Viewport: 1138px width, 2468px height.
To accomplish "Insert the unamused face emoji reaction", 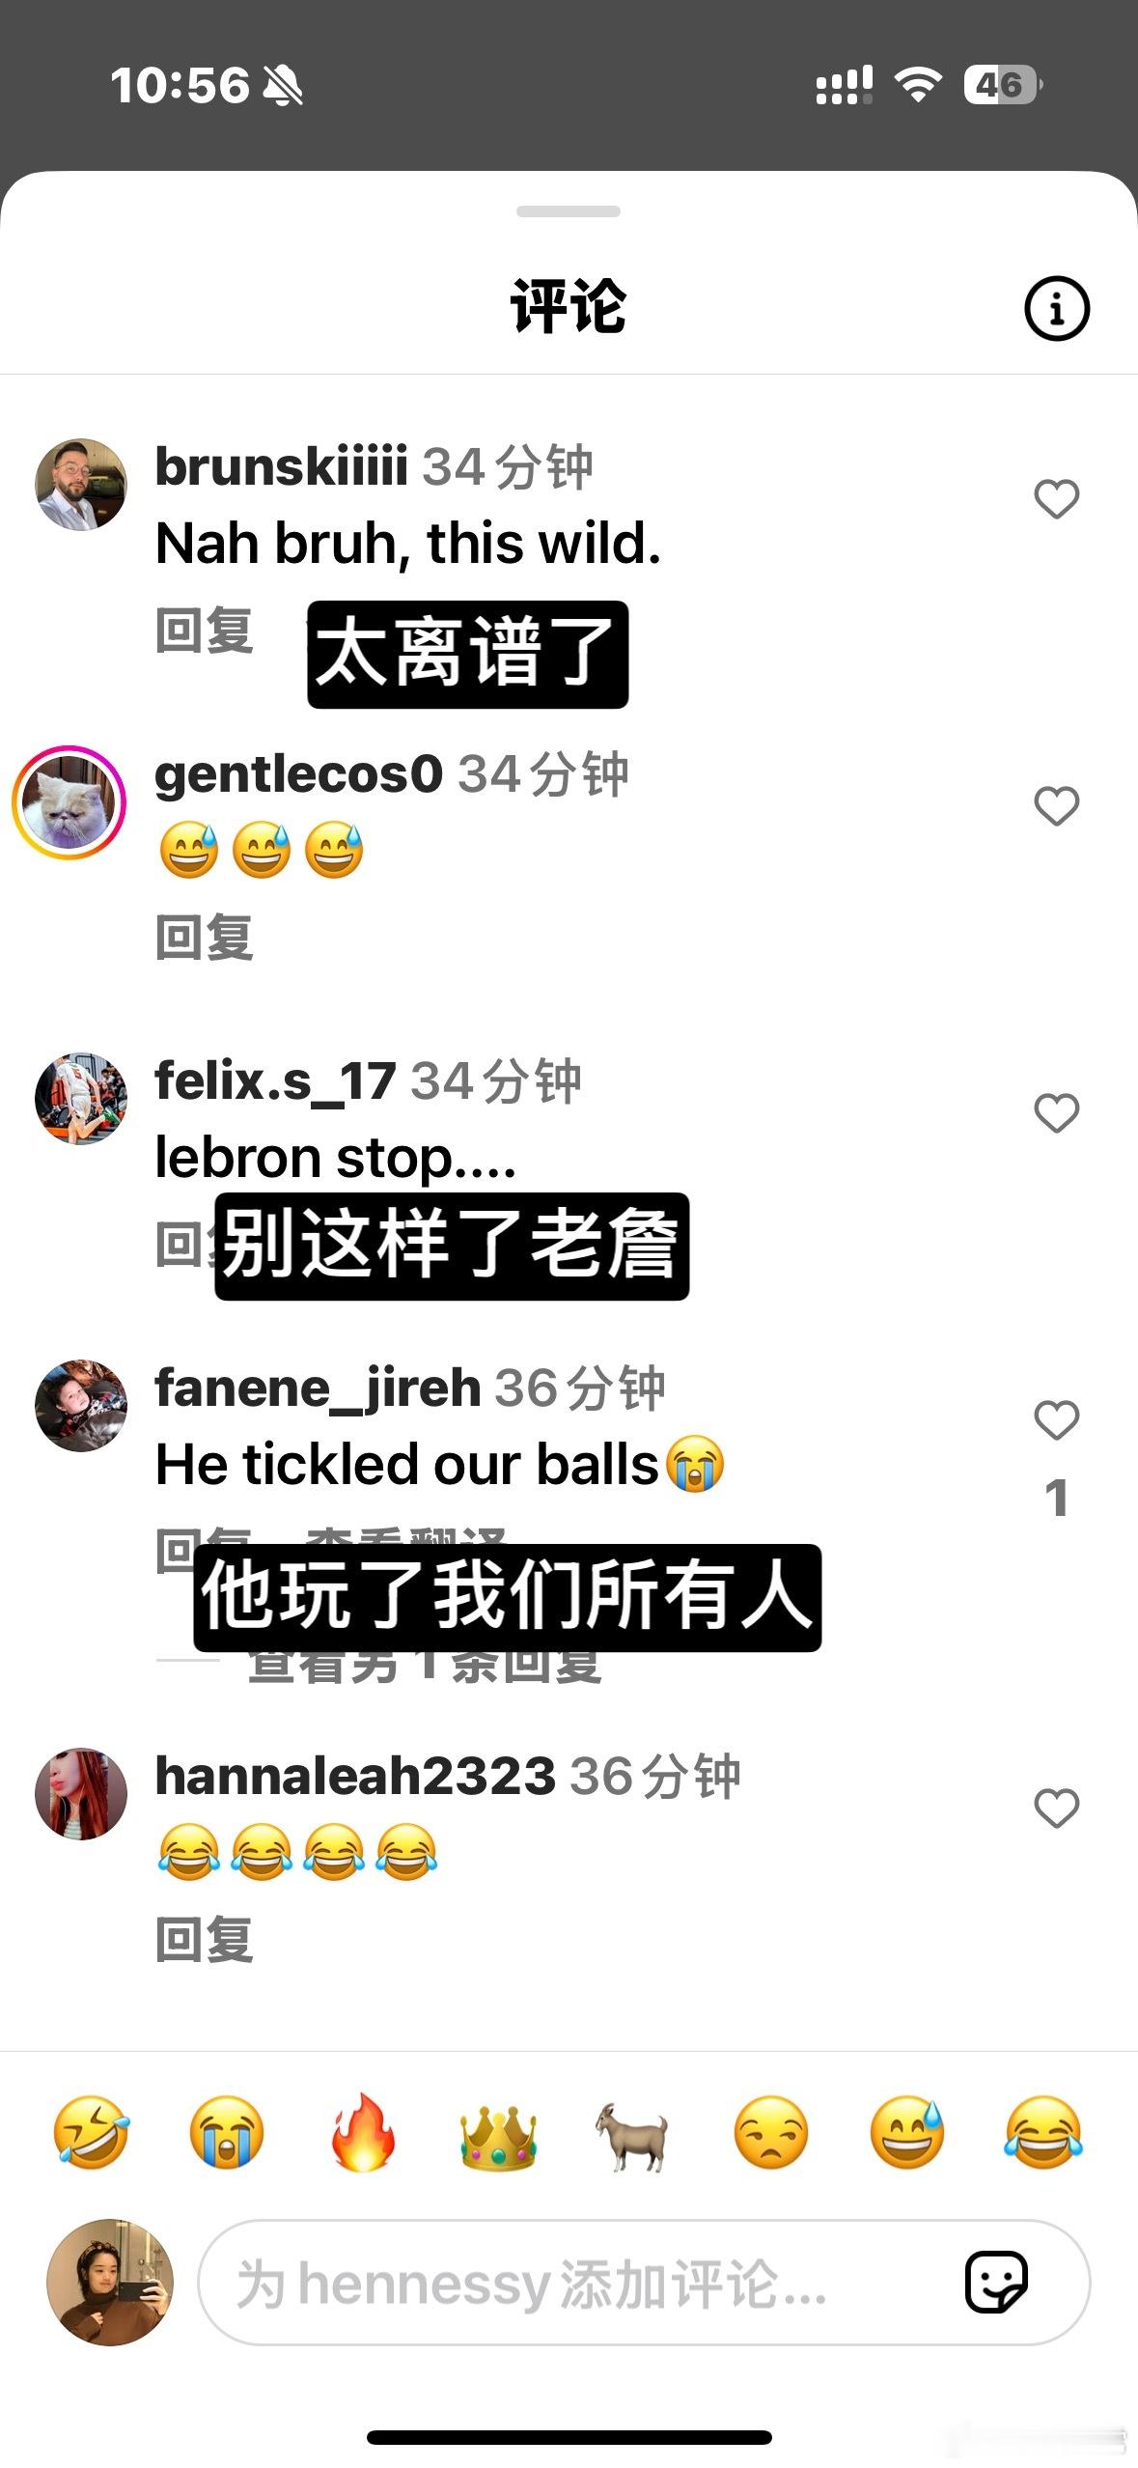I will point(770,2132).
